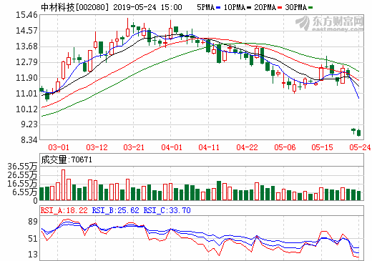
Task: Click the 13.68 price axis label
Action: [x=26, y=46]
